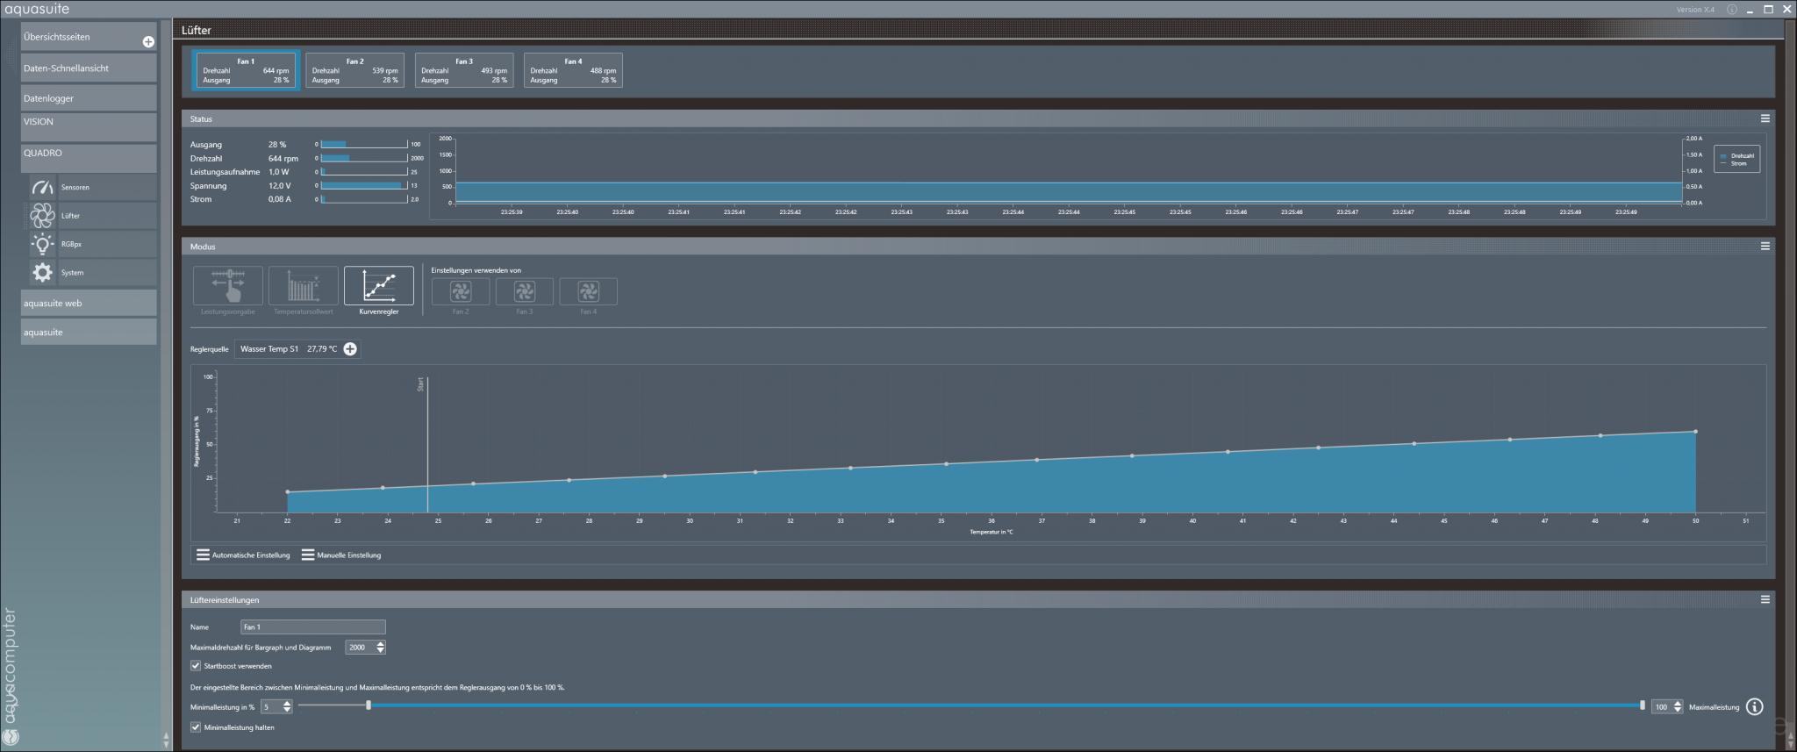Open aquasuite web section
The height and width of the screenshot is (752, 1797).
[x=89, y=303]
